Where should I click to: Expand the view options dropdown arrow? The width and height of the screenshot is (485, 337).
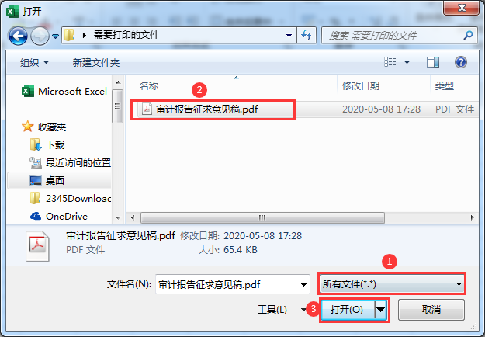[407, 62]
